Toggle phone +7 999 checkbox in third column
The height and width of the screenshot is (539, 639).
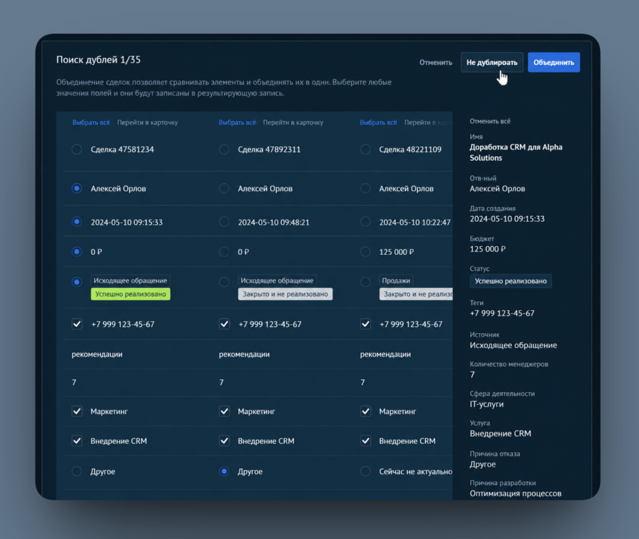[x=366, y=324]
